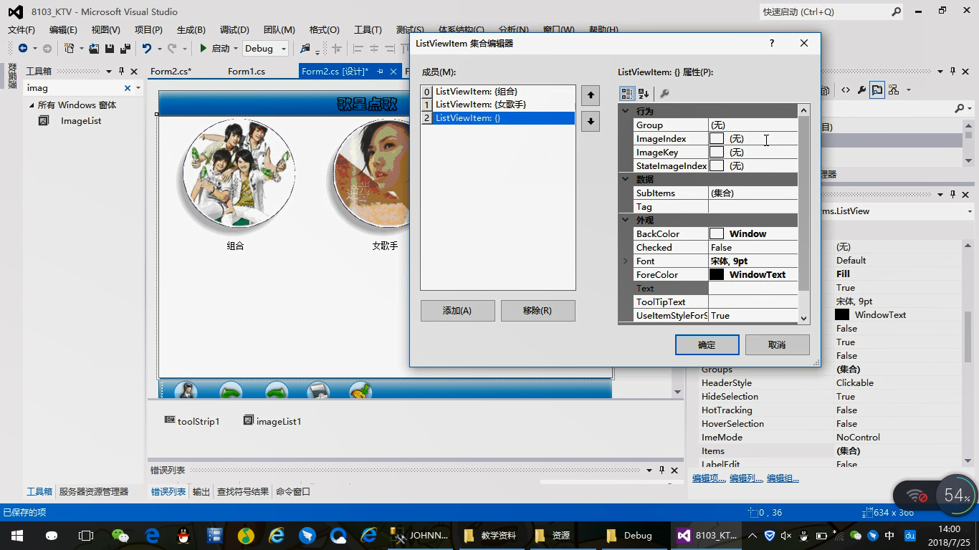Pin the toolbox panel
The image size is (979, 550).
click(x=121, y=71)
